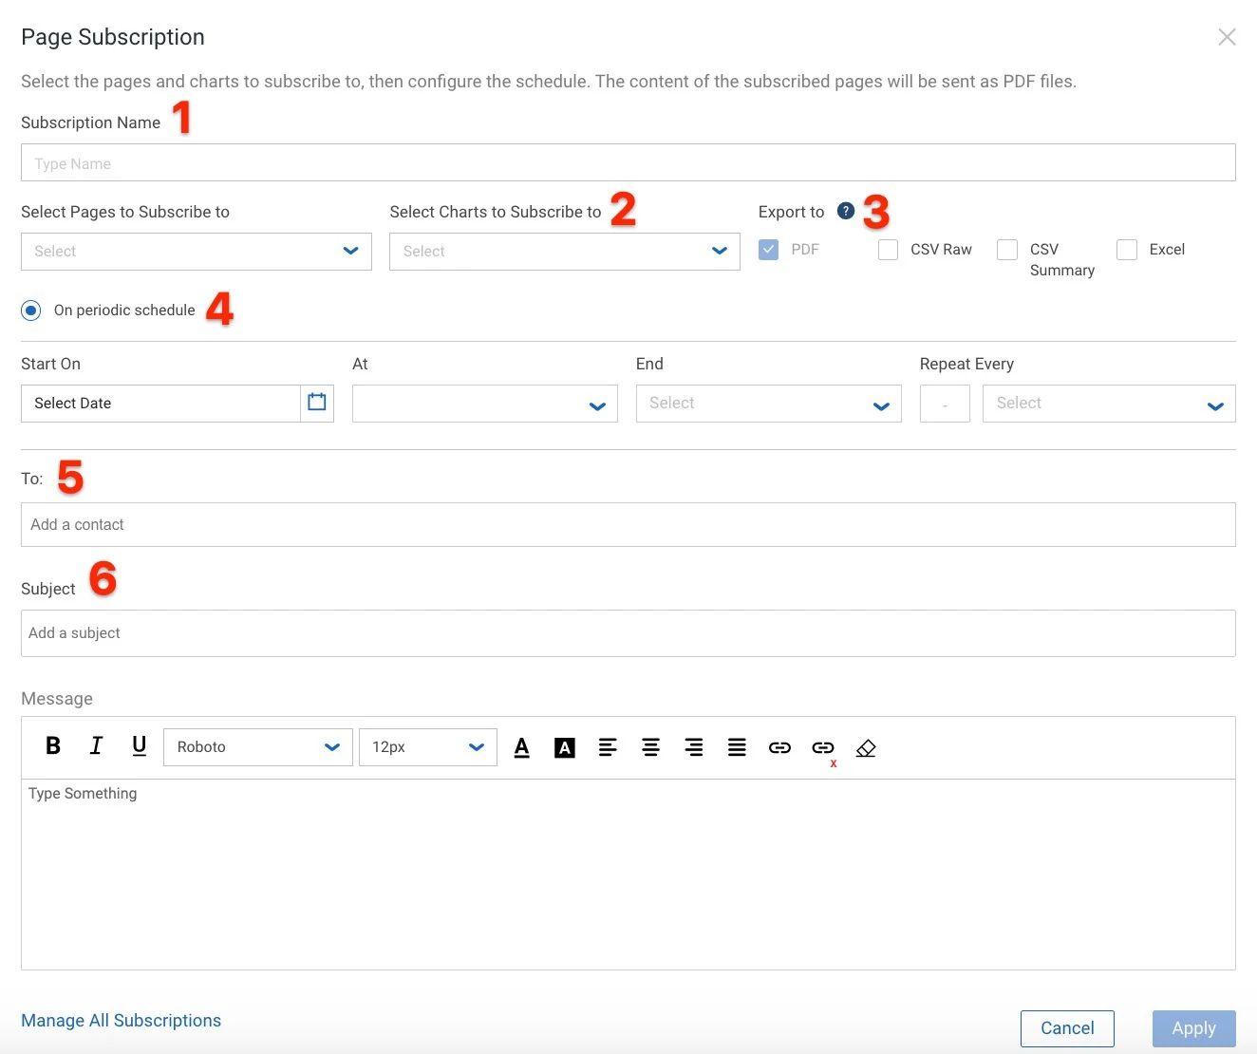
Task: Toggle bold formatting in message toolbar
Action: tap(53, 746)
